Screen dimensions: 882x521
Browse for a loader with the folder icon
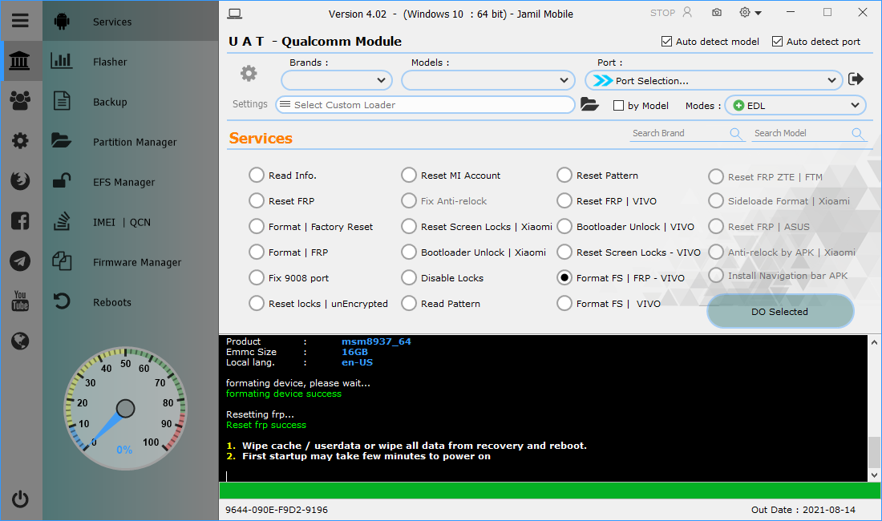click(589, 104)
